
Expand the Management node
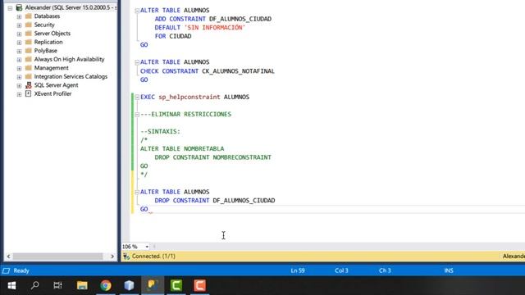(20, 68)
